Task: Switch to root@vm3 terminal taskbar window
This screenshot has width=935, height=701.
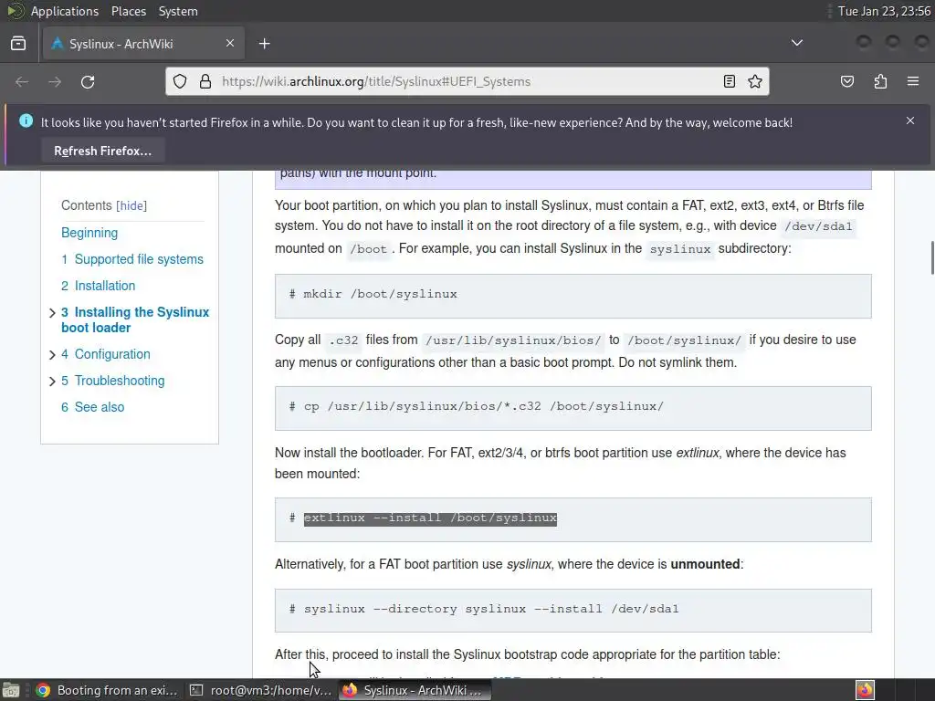Action: point(260,690)
